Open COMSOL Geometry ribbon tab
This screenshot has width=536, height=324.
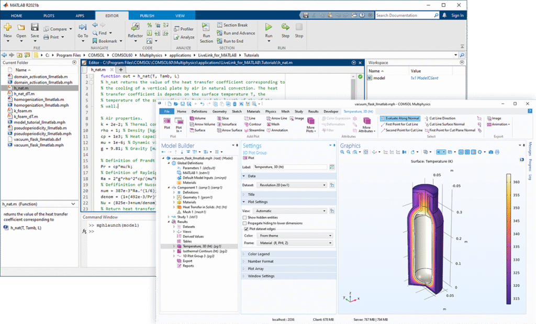coord(219,111)
